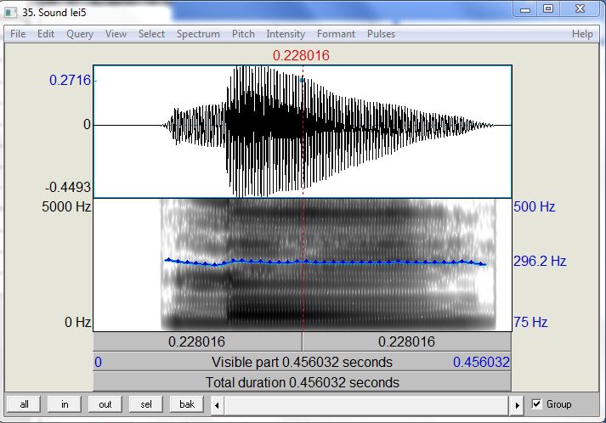Open the View menu
The width and height of the screenshot is (606, 423).
pyautogui.click(x=116, y=34)
